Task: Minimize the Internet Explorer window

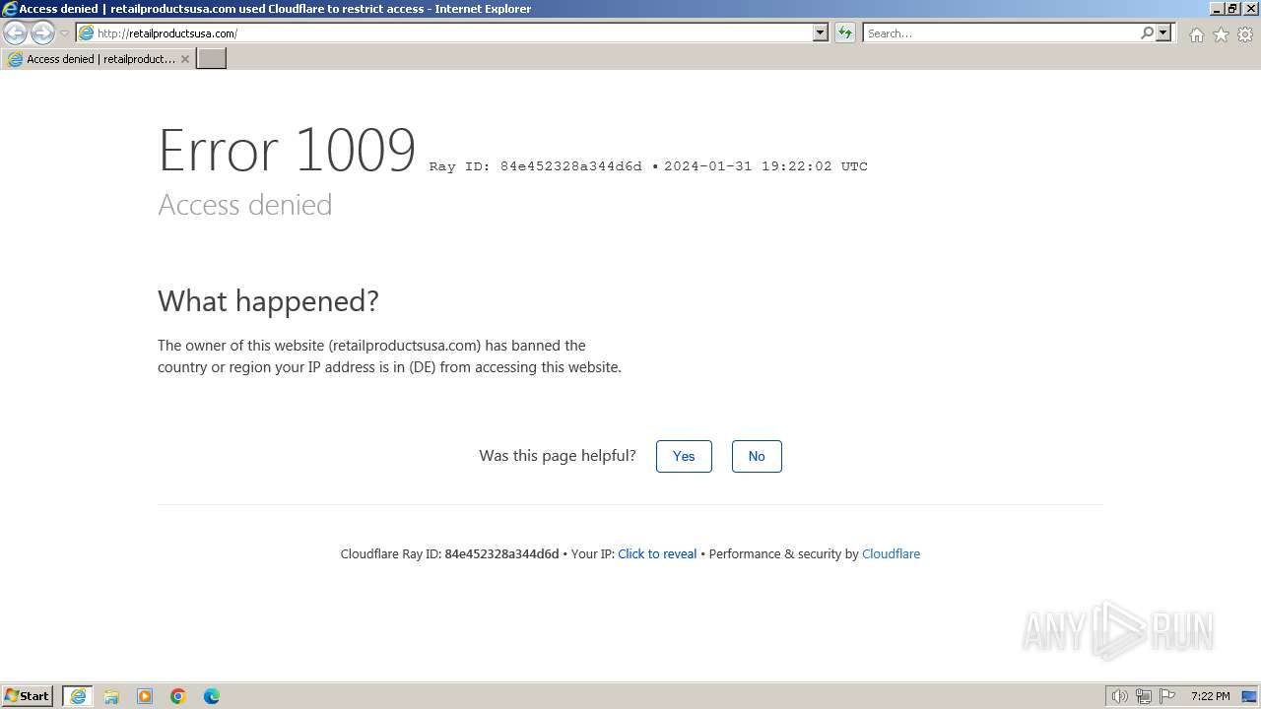Action: pyautogui.click(x=1217, y=9)
